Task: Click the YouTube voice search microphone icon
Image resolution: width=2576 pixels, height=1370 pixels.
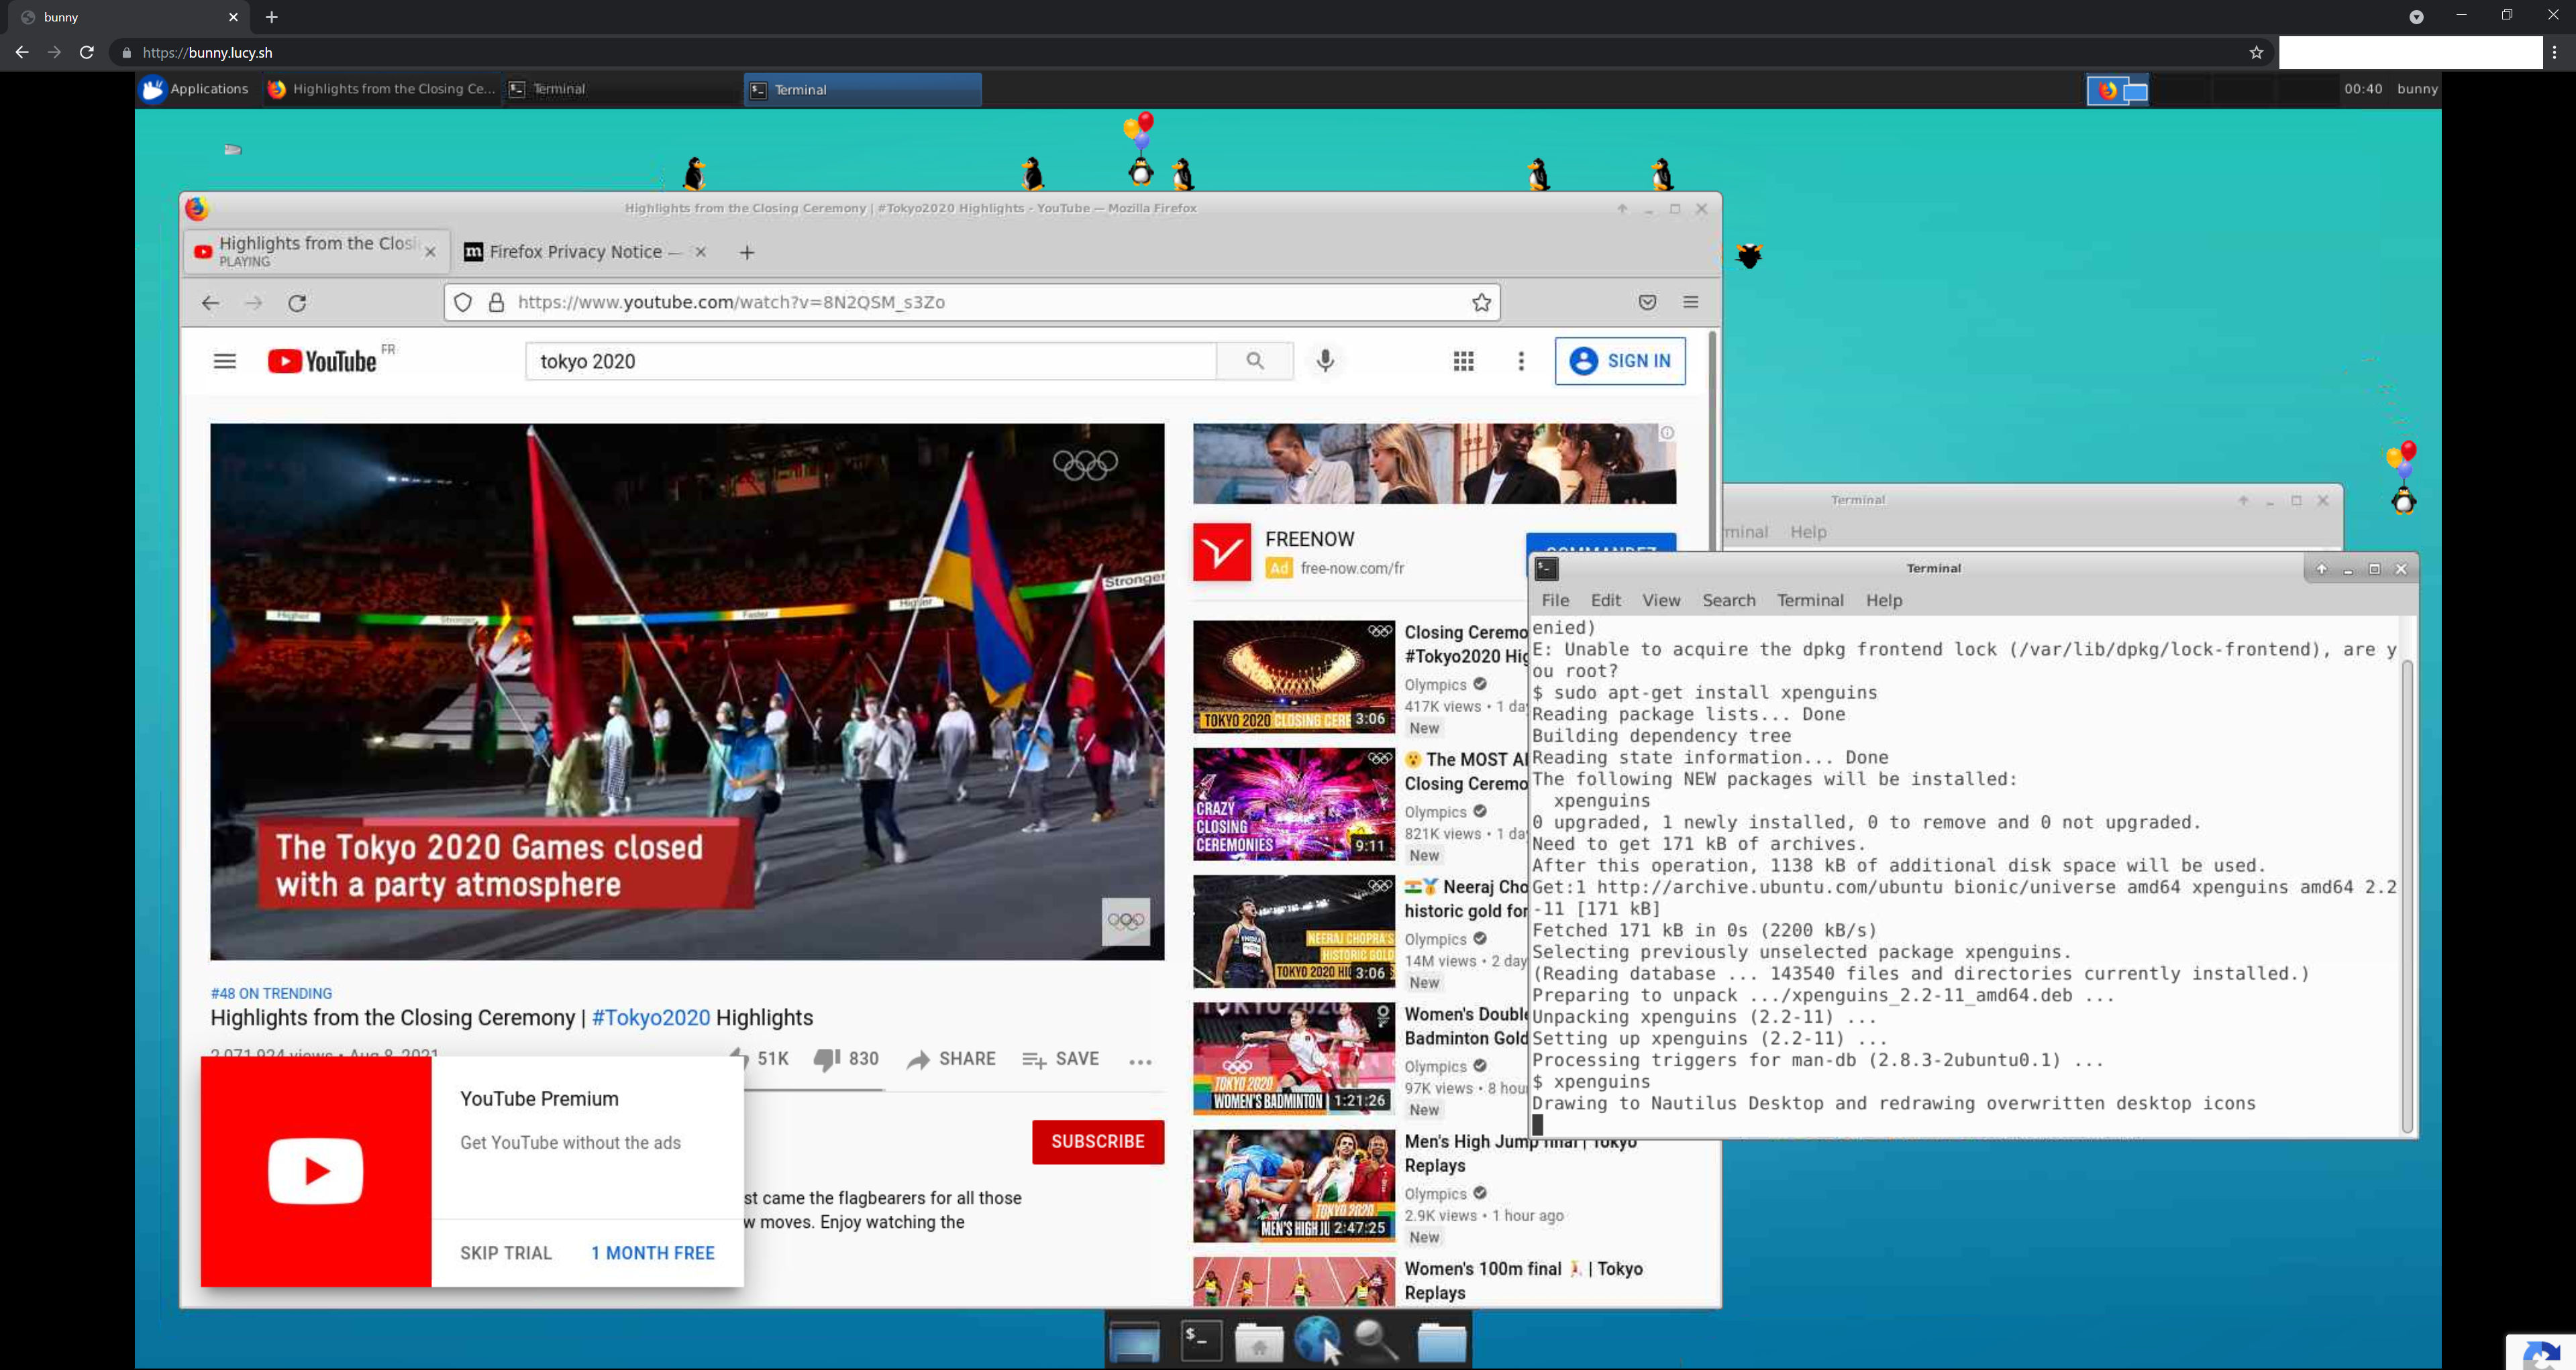Action: point(1325,361)
